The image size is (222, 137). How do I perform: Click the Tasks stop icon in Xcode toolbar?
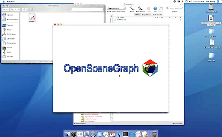[148, 8]
